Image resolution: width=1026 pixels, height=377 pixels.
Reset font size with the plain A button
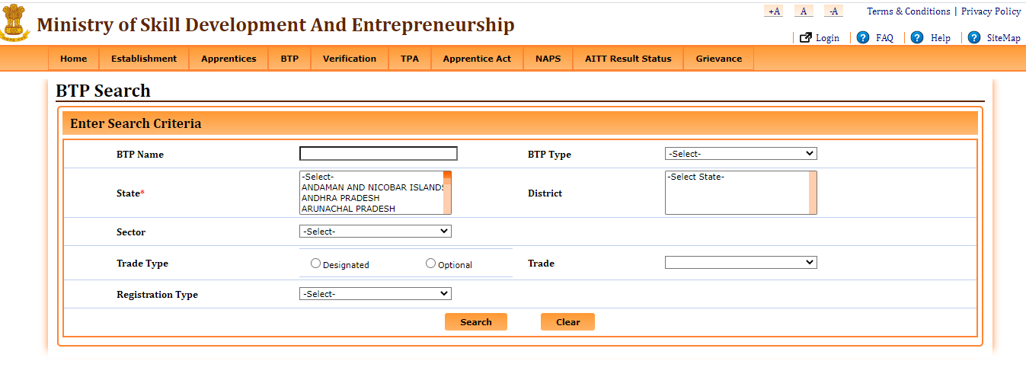pyautogui.click(x=804, y=11)
